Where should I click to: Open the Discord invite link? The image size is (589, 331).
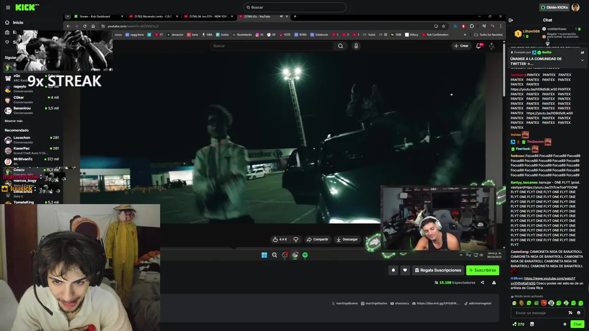point(436,303)
